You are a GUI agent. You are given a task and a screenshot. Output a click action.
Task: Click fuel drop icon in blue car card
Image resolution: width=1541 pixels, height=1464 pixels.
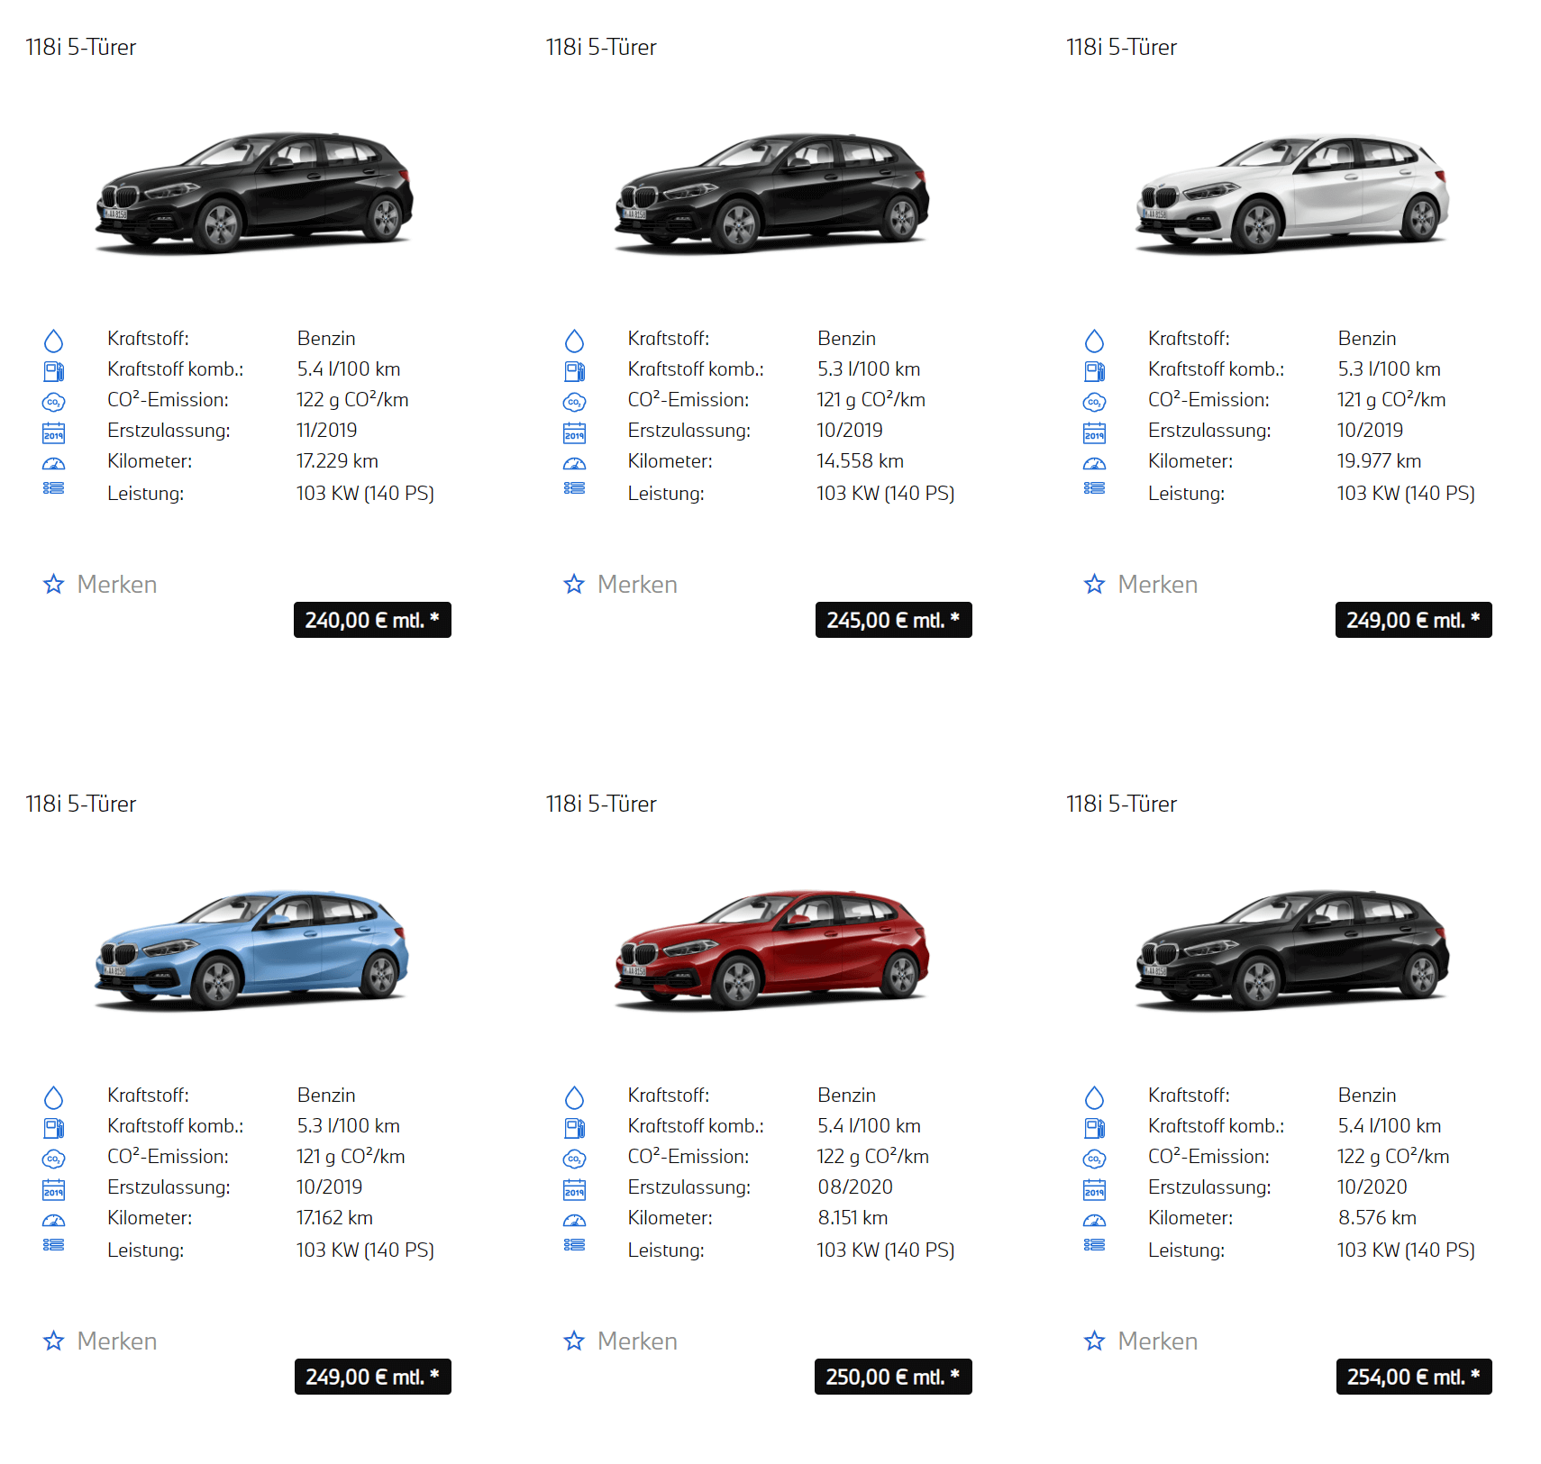coord(54,1097)
